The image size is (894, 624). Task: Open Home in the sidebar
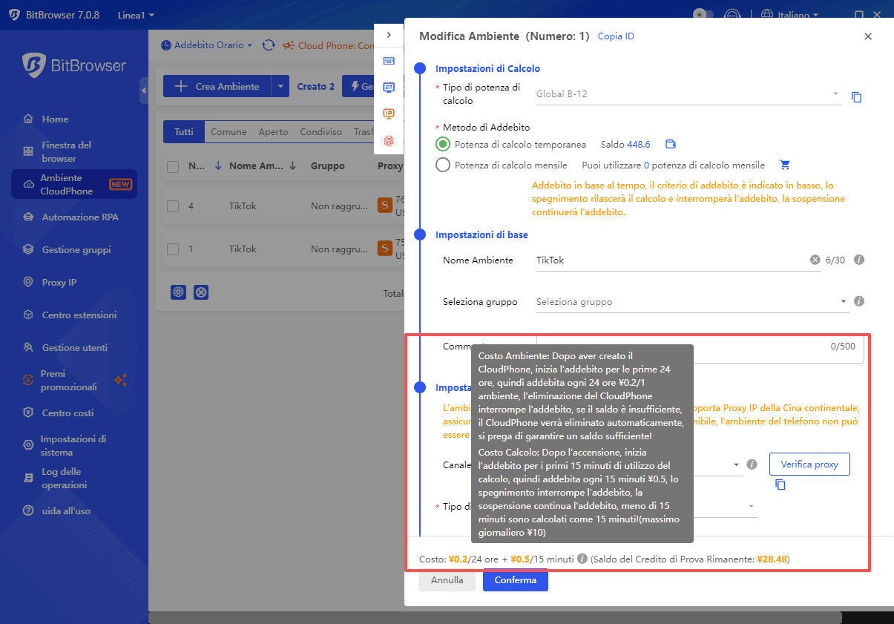point(55,119)
